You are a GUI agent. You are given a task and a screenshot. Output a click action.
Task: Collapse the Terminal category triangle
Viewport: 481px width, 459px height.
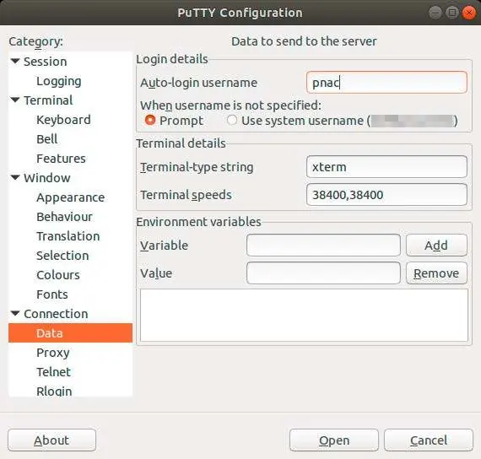15,100
